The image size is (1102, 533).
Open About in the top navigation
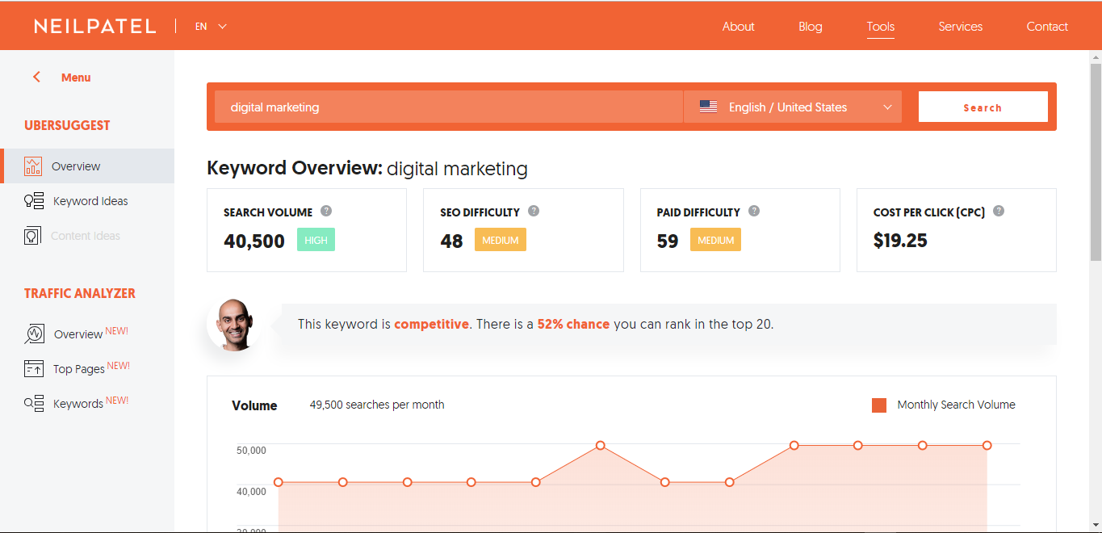[x=738, y=26]
